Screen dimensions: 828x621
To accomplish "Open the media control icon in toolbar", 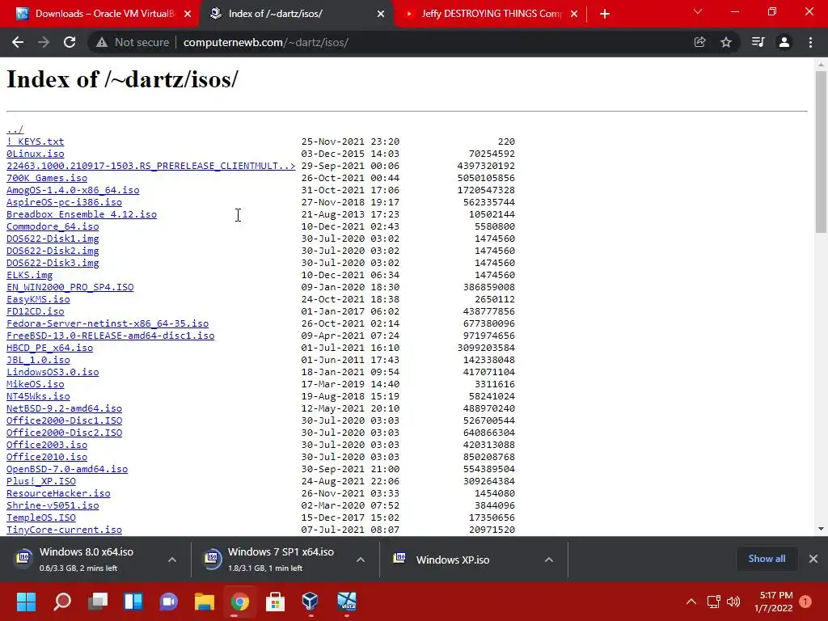I will tap(758, 42).
